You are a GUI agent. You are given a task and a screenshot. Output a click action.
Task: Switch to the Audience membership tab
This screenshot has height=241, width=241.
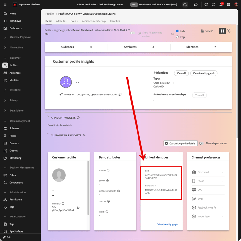tap(94, 21)
